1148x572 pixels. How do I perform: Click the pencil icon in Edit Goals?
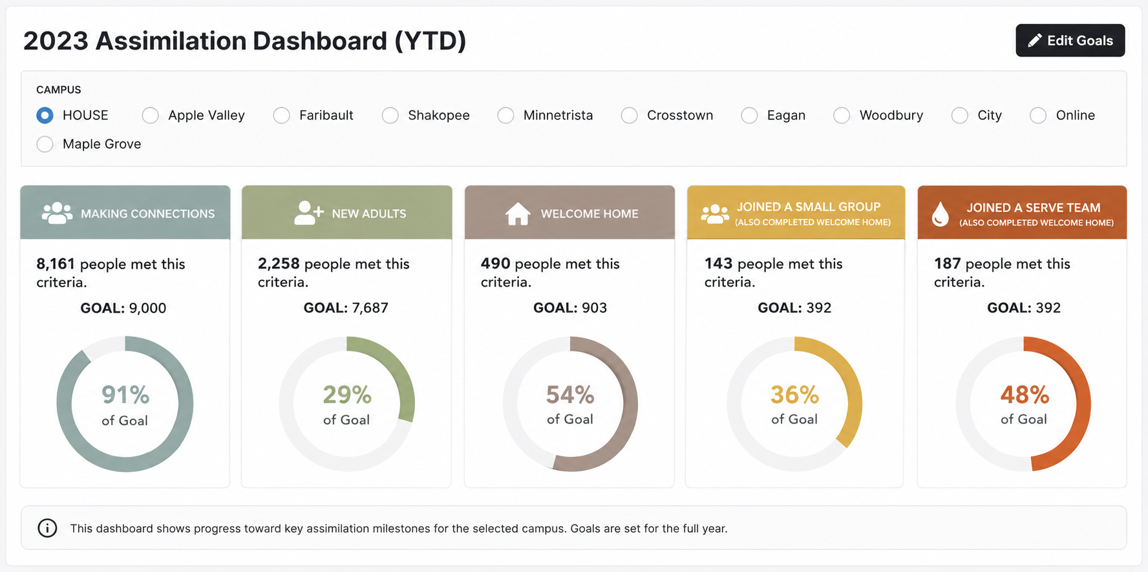coord(1034,41)
